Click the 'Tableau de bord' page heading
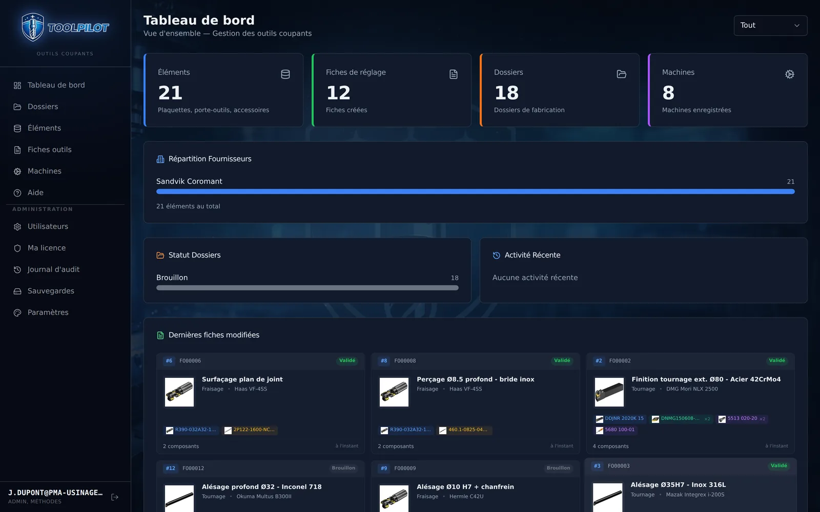The width and height of the screenshot is (820, 512). pyautogui.click(x=199, y=20)
